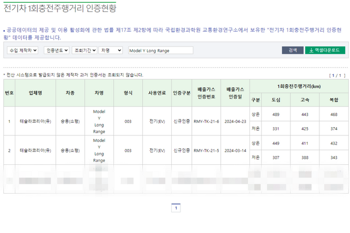Click the low-temp city value 331

pos(276,129)
